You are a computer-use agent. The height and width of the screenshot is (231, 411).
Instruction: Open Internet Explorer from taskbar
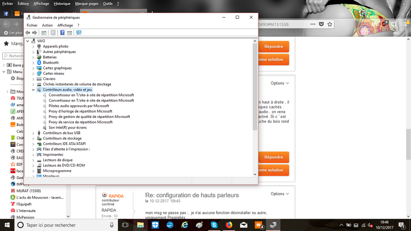coord(185,225)
